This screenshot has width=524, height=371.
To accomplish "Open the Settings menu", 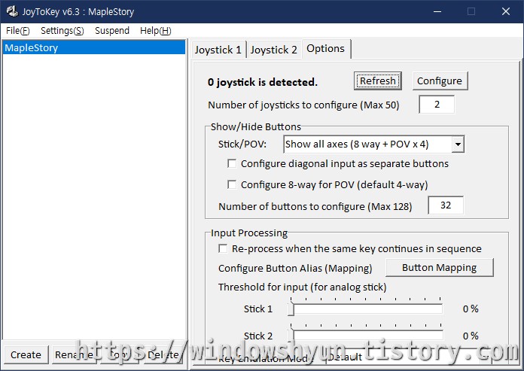I will [62, 31].
